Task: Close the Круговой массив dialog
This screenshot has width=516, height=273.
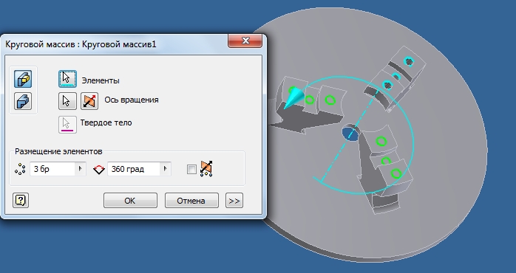Action: coord(245,41)
